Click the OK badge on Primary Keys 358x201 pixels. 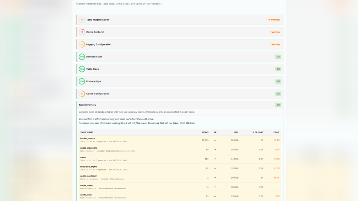tap(278, 81)
